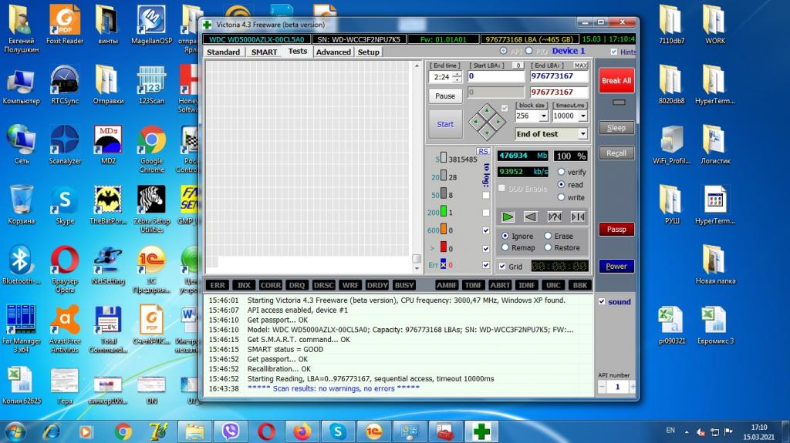Click the MAX button above End LBA

[x=580, y=65]
